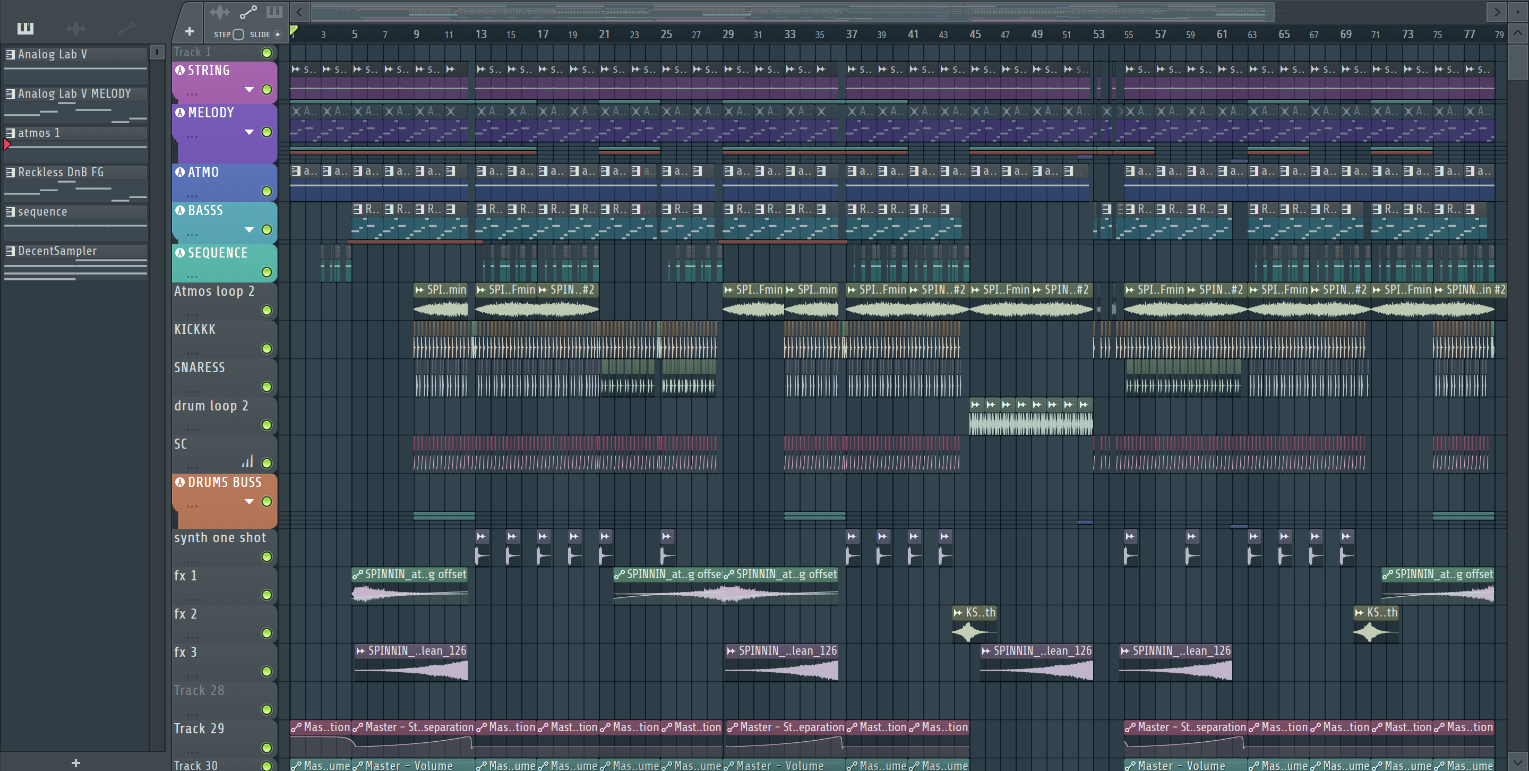Select the Track 30 header
Viewport: 1529px width, 771px height.
pos(225,765)
